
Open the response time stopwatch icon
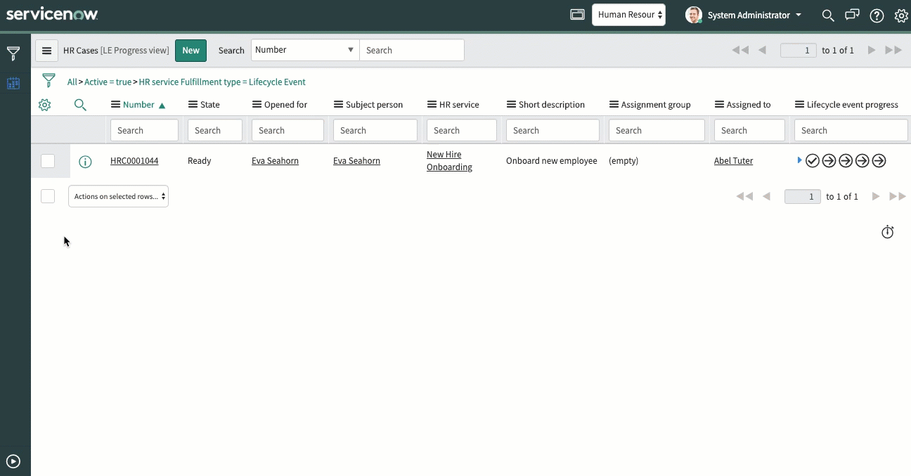pos(888,232)
